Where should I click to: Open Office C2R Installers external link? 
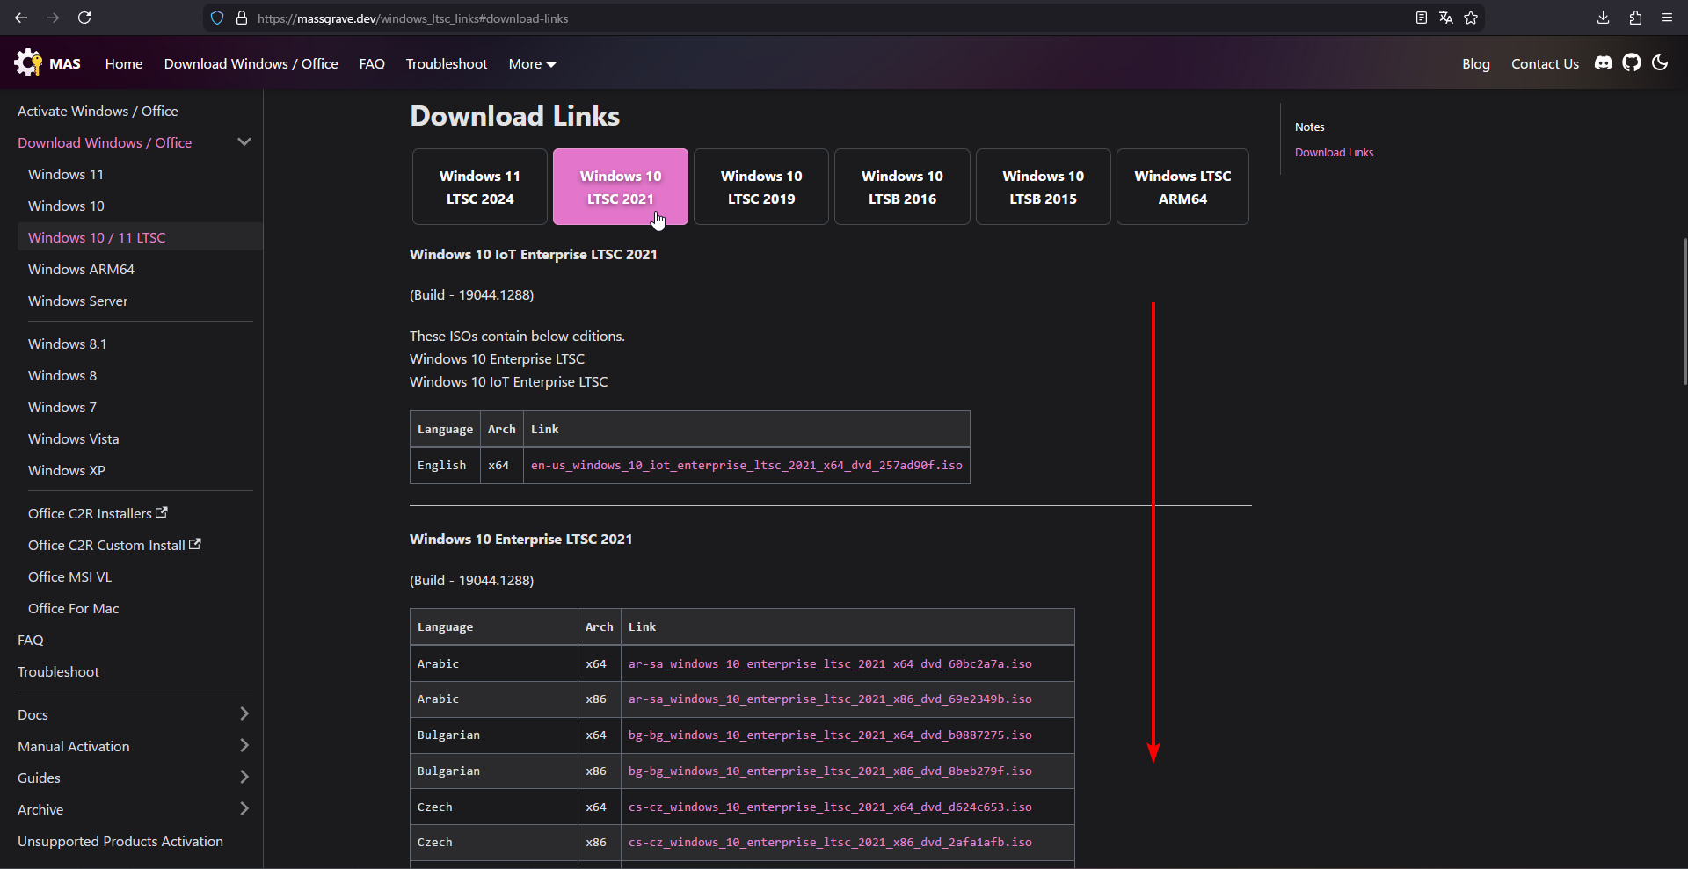pos(98,513)
